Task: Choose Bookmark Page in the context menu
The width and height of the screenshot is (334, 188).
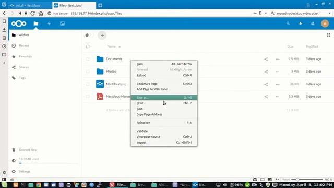Action: coord(164,84)
